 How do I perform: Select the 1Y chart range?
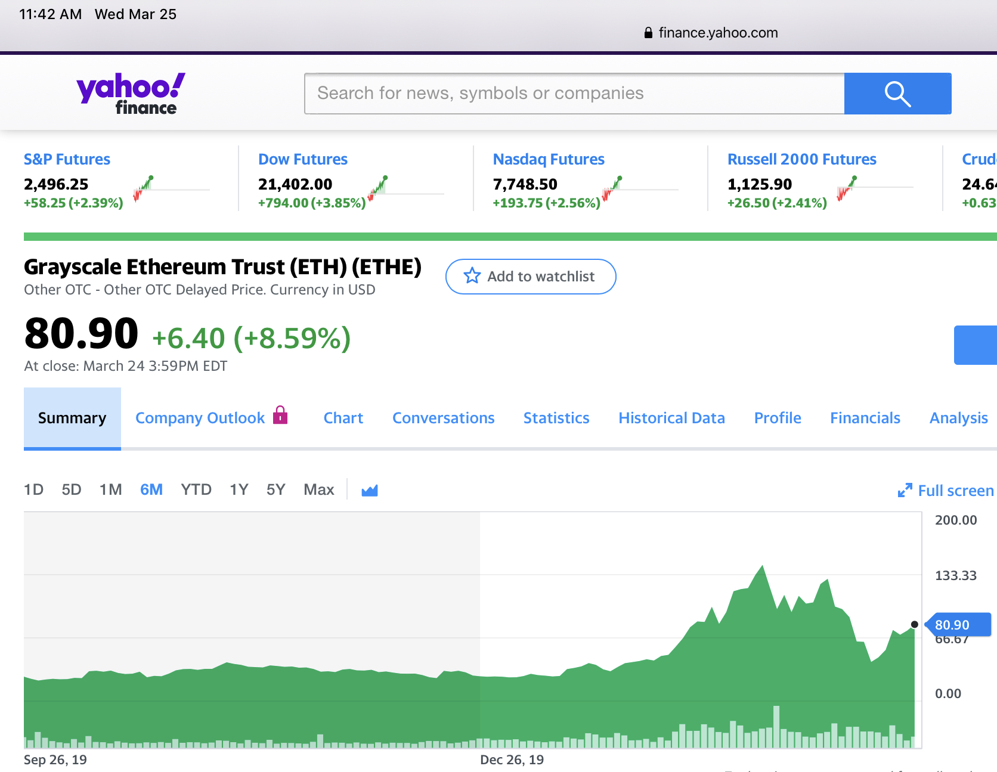[239, 490]
